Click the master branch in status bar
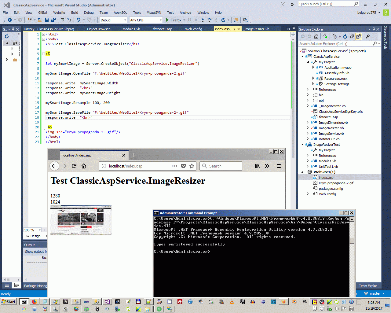 [375, 293]
